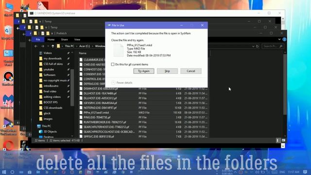Select This PC in navigation pane
Image resolution: width=311 pixels, height=175 pixels.
tap(46, 126)
